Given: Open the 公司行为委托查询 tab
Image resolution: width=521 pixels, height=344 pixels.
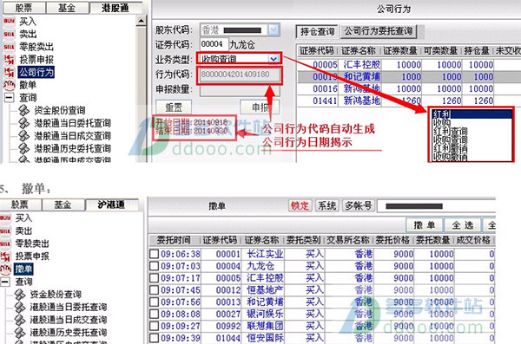Looking at the screenshot, I should [x=379, y=31].
